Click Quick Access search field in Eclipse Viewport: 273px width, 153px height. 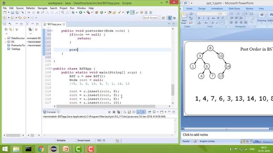[x=150, y=18]
